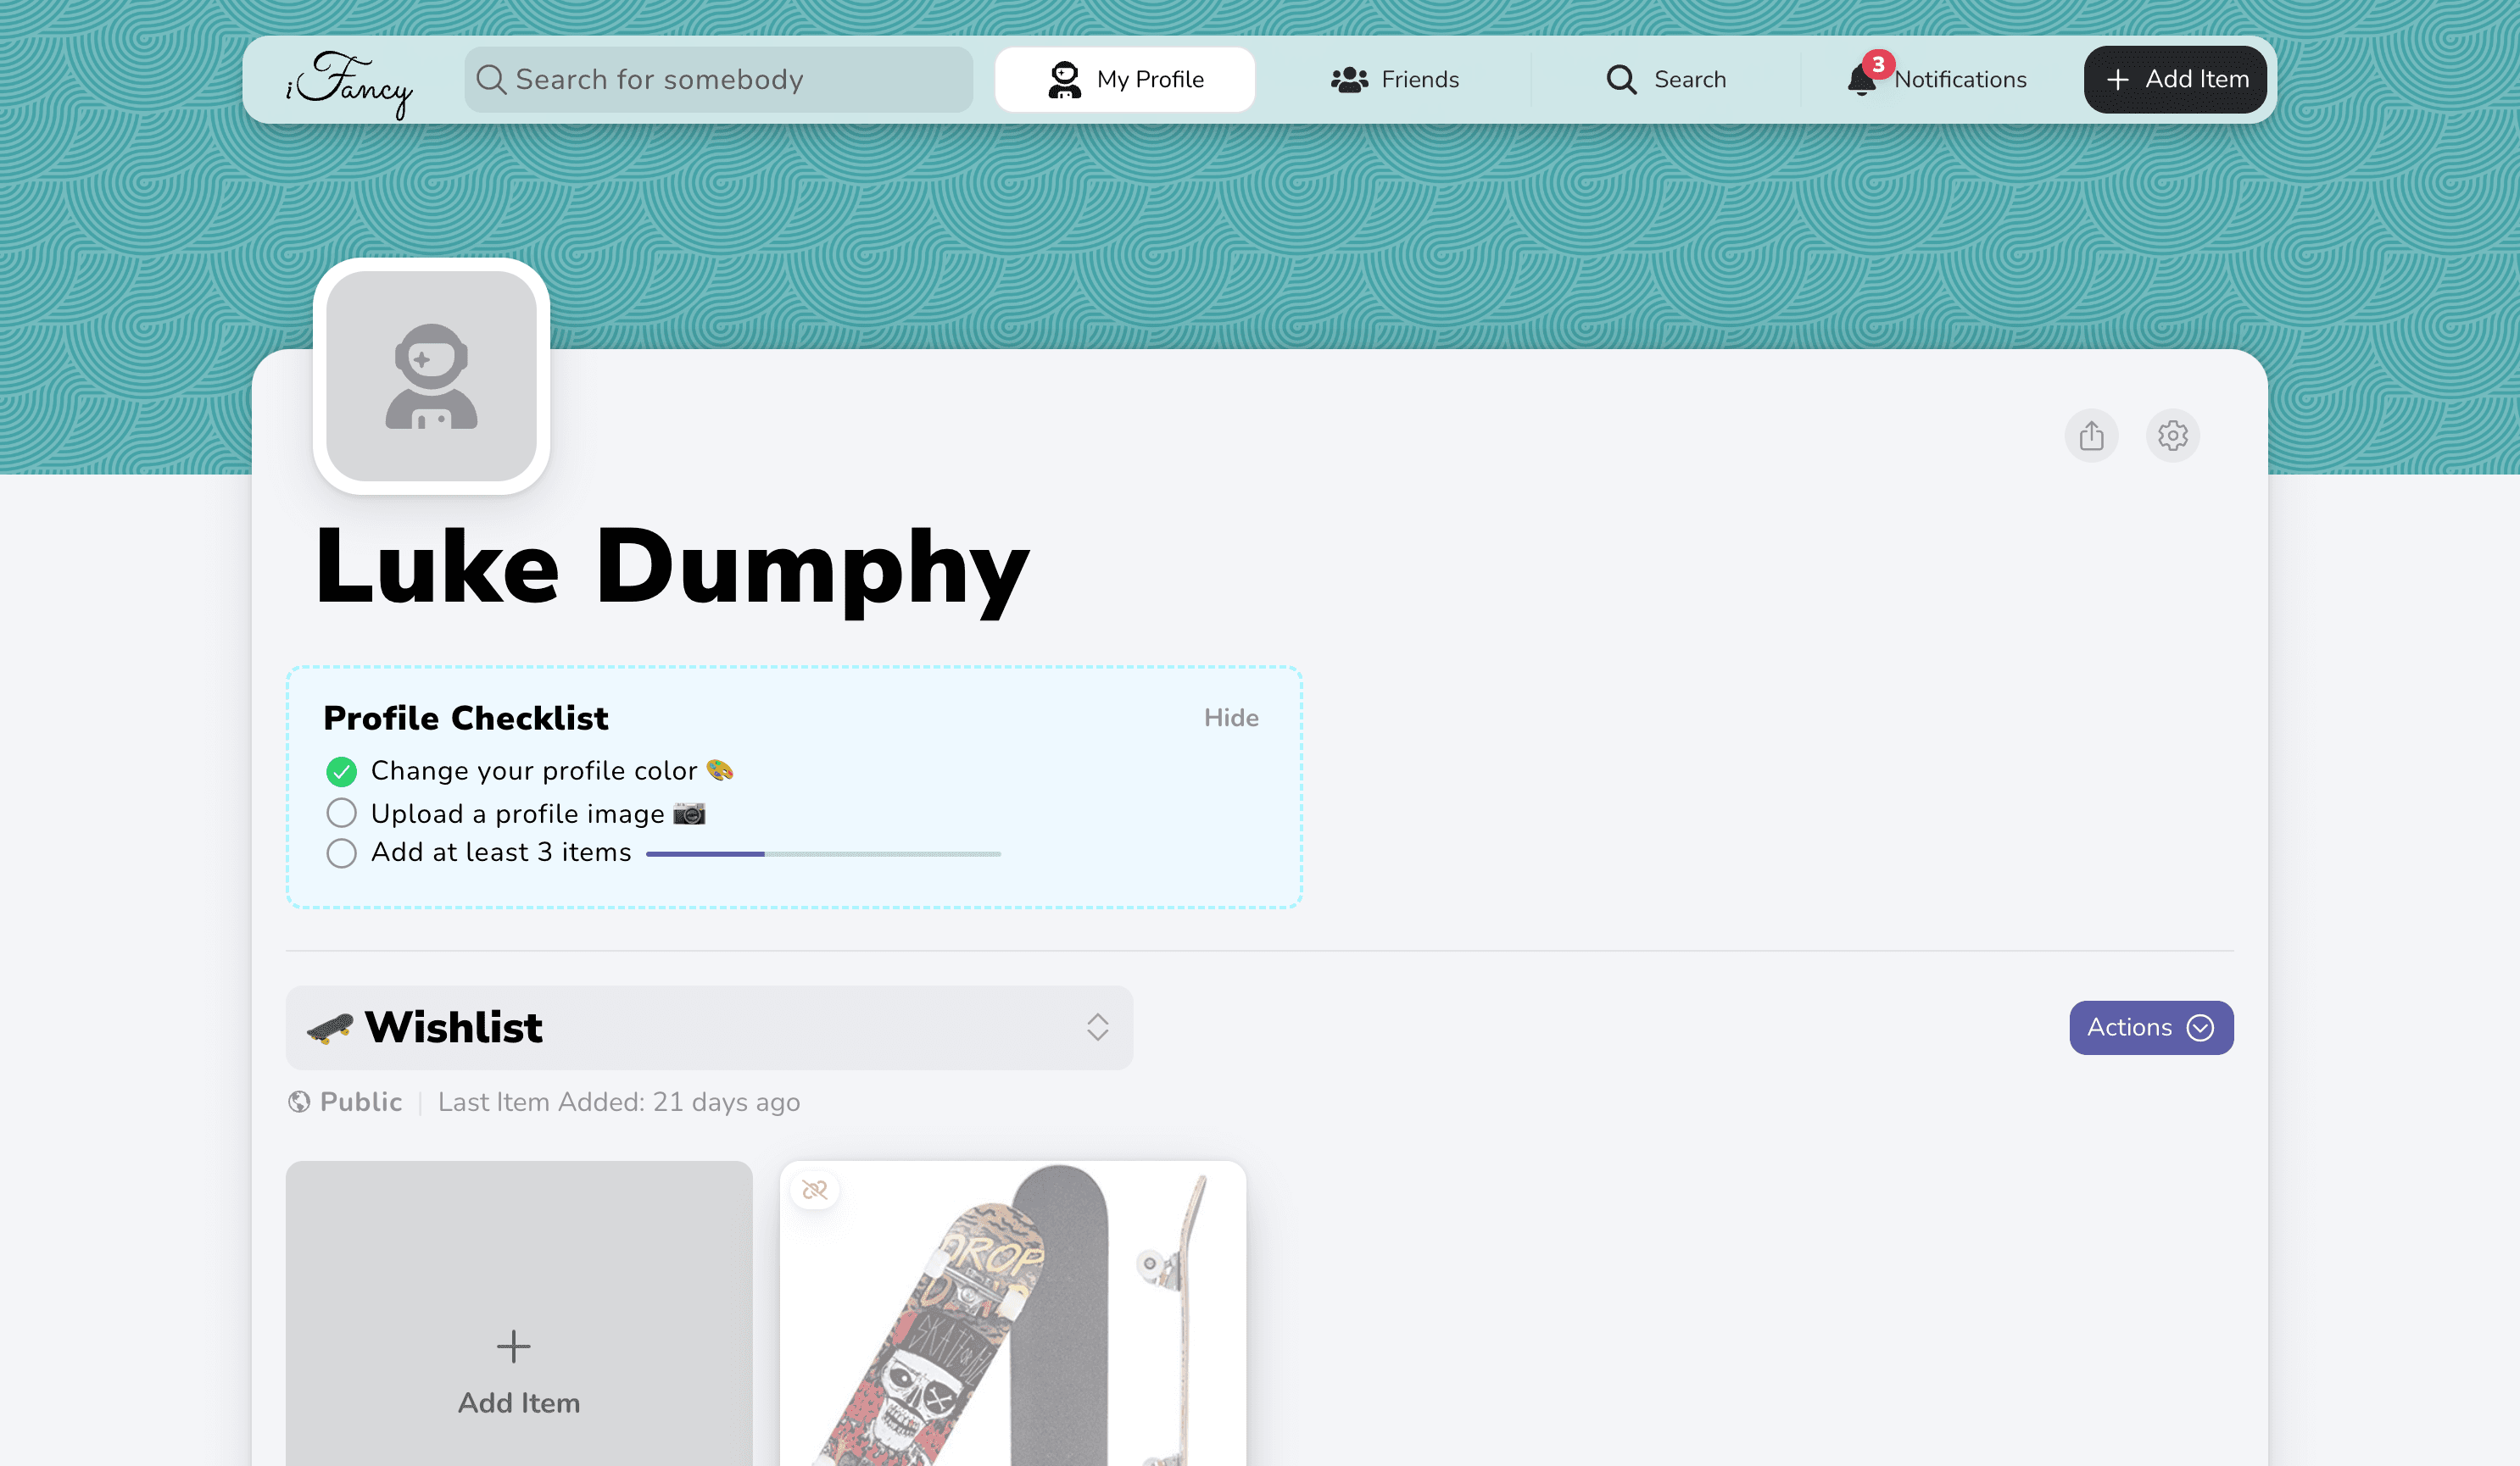Open the Search tab
This screenshot has height=1466, width=2520.
tap(1665, 79)
